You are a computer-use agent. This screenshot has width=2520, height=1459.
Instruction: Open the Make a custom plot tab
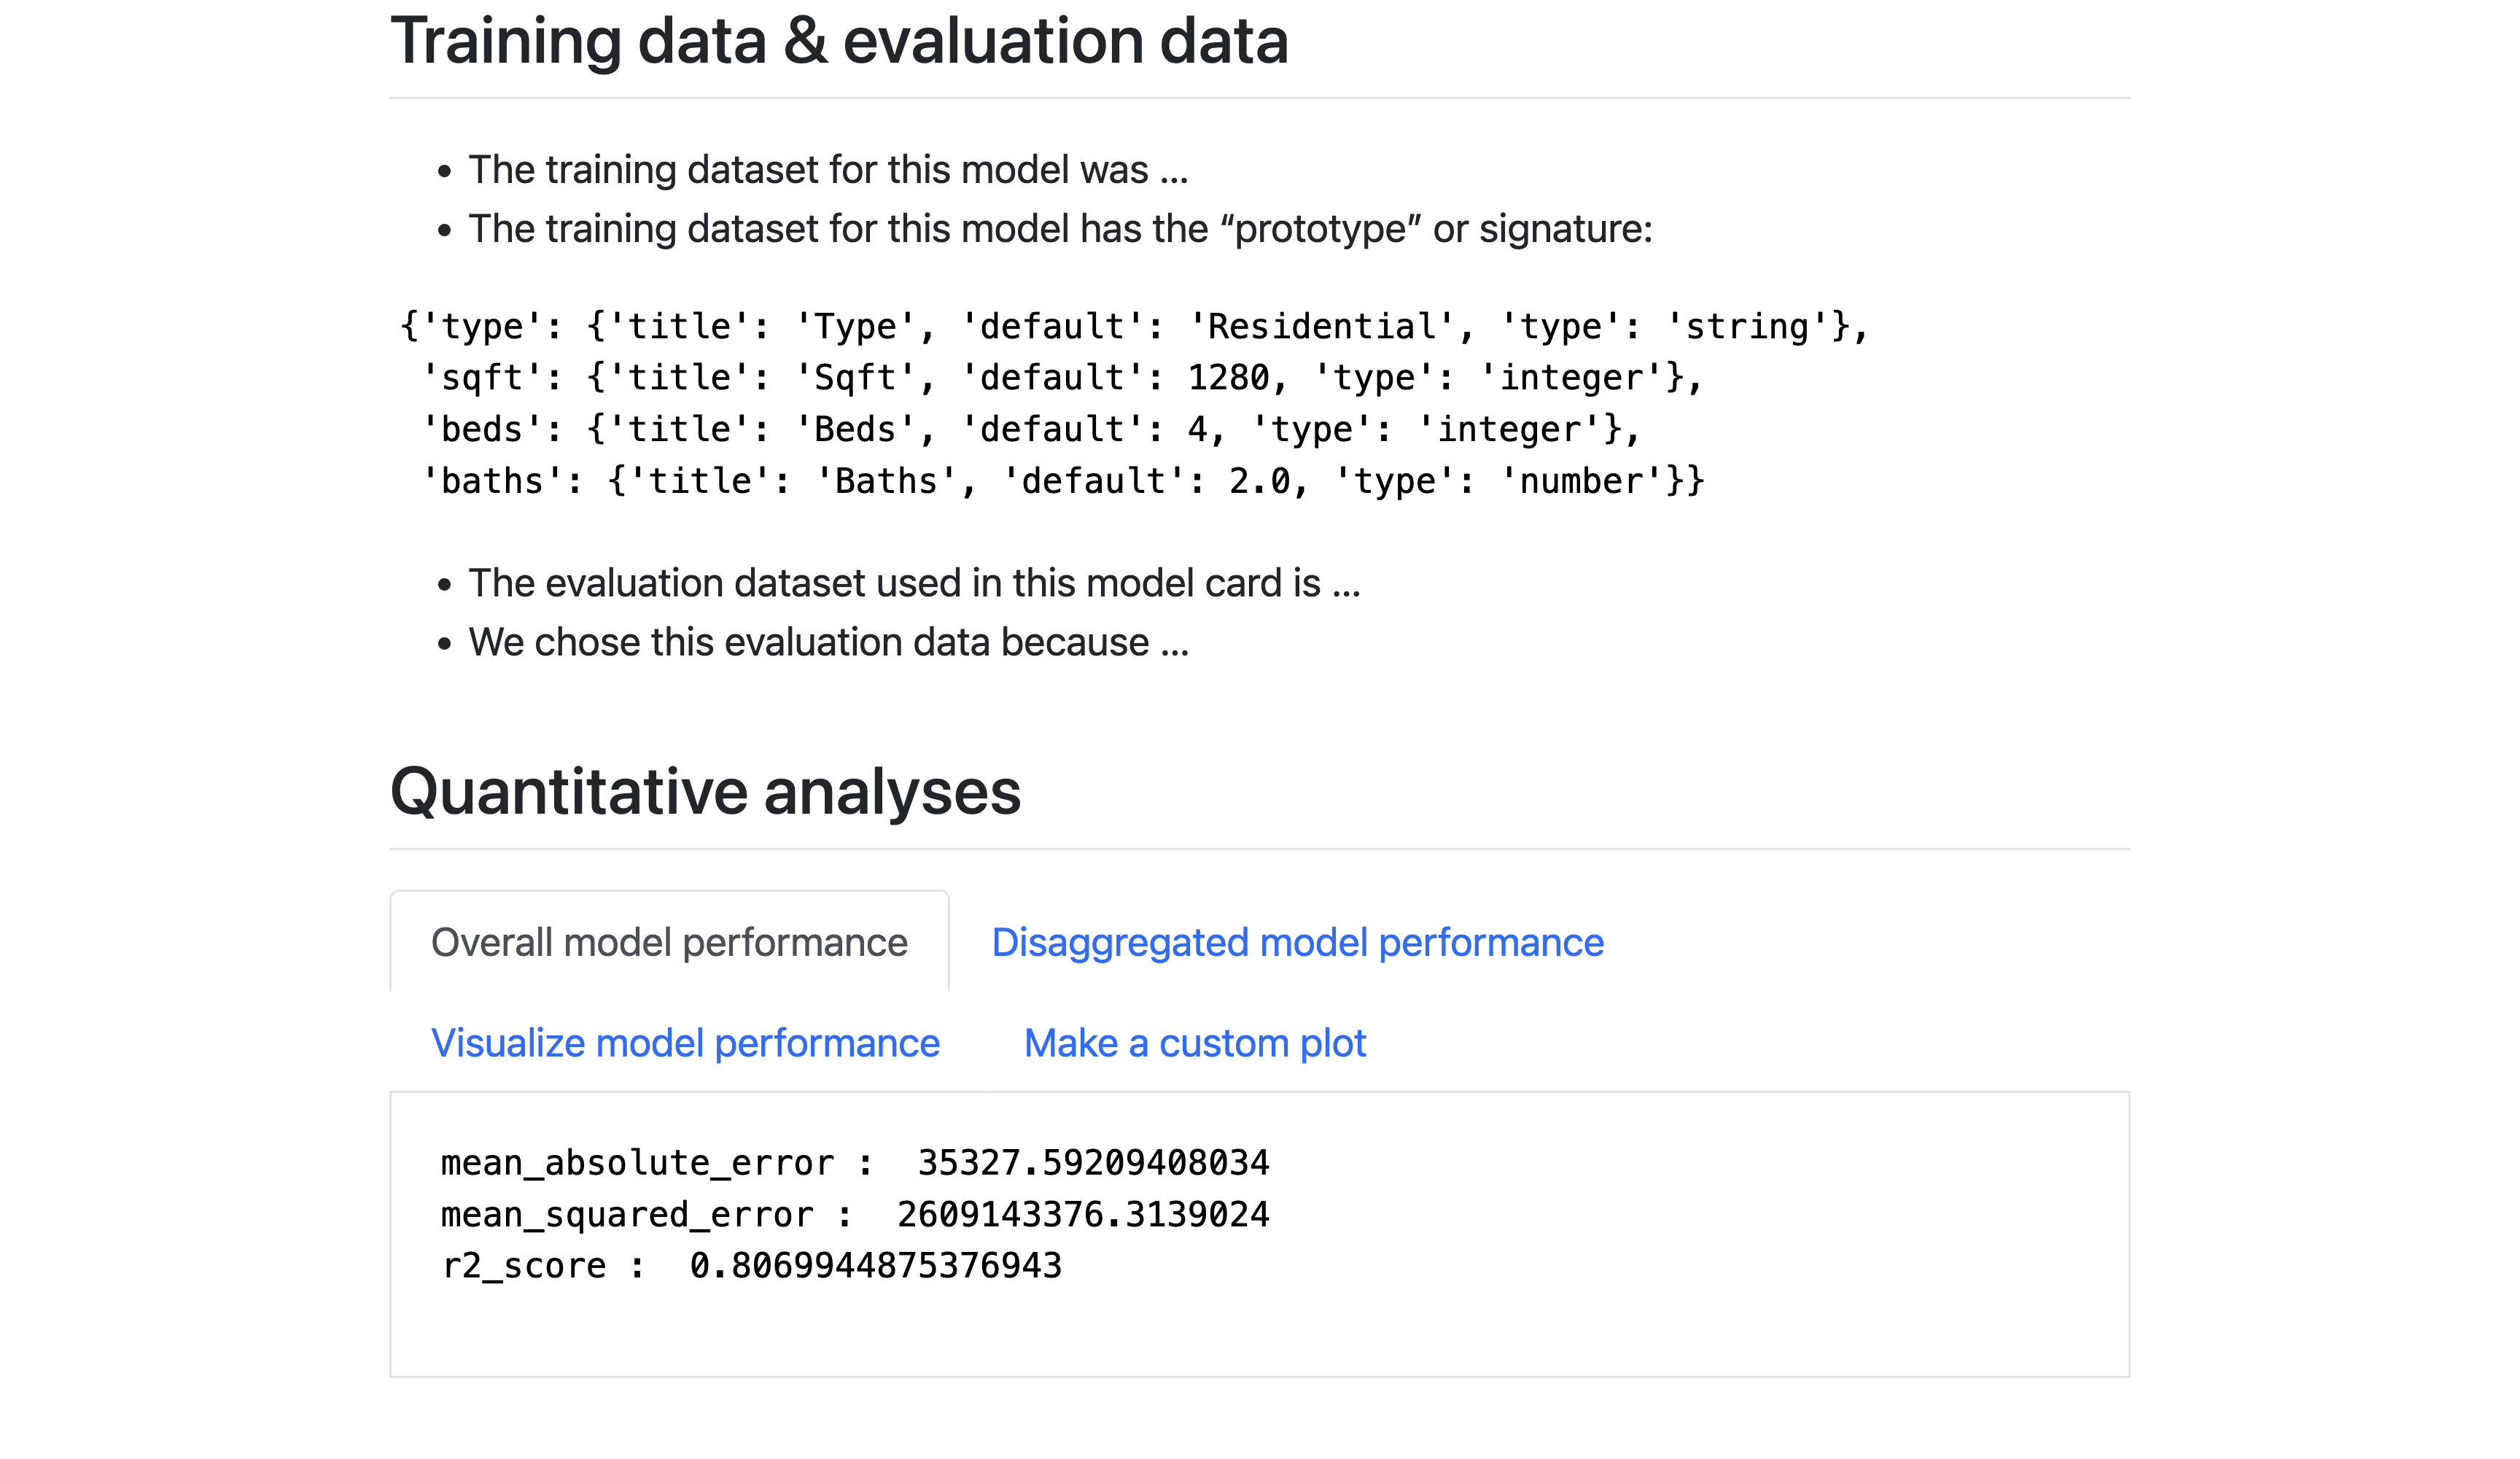coord(1194,1043)
